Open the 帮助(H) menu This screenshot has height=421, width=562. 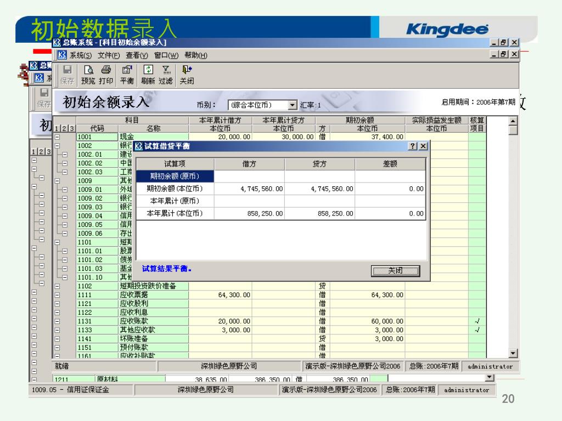(x=196, y=55)
